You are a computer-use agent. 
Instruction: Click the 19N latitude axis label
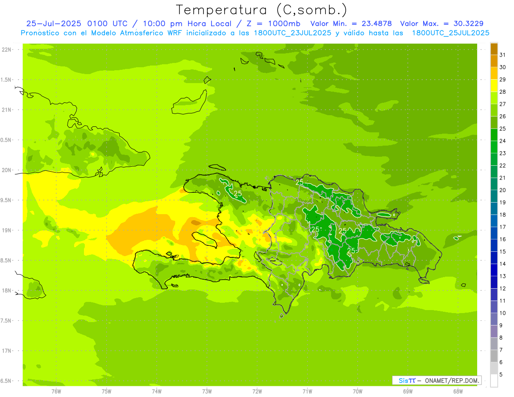(x=7, y=230)
